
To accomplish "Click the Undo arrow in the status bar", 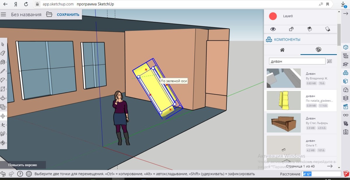I will tap(3, 174).
